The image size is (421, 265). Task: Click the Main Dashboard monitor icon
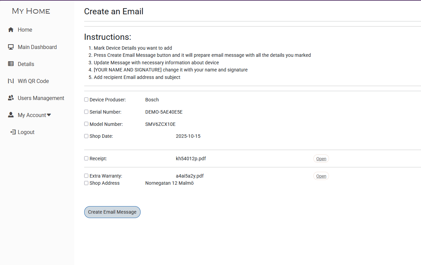point(11,47)
